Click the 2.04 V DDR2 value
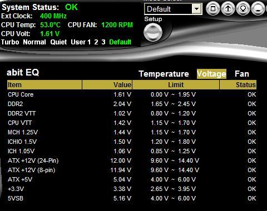 (122, 104)
